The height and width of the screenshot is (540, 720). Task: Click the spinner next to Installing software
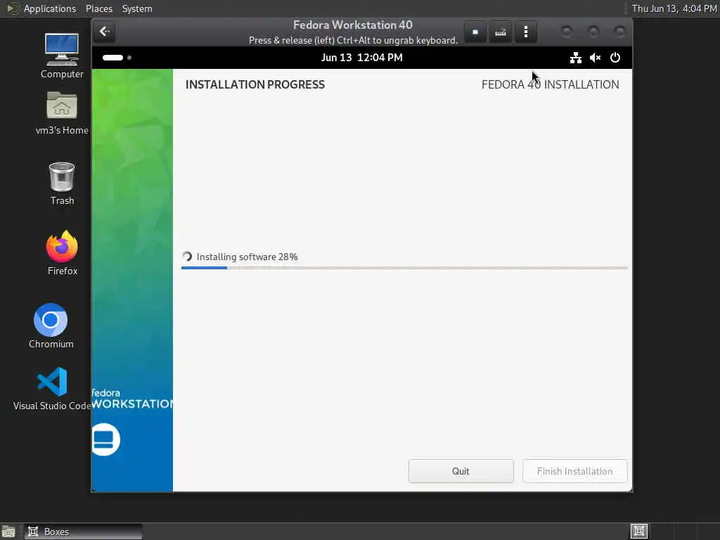(187, 257)
